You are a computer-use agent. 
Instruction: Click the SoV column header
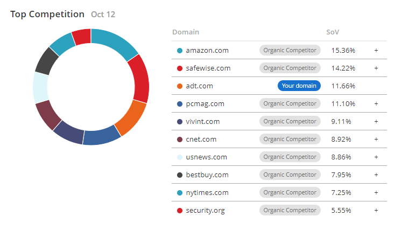click(333, 32)
